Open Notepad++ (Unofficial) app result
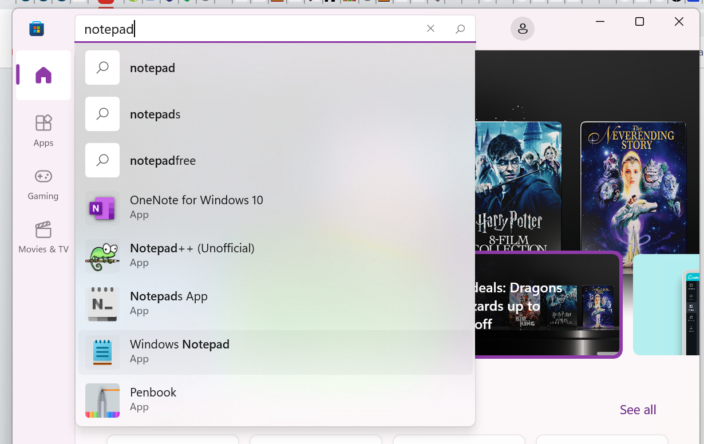Image resolution: width=704 pixels, height=444 pixels. coord(276,255)
